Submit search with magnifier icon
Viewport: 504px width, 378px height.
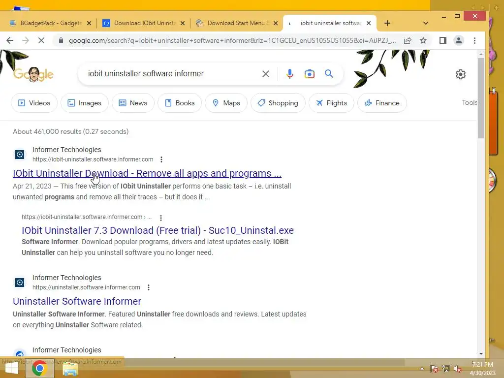(x=329, y=74)
